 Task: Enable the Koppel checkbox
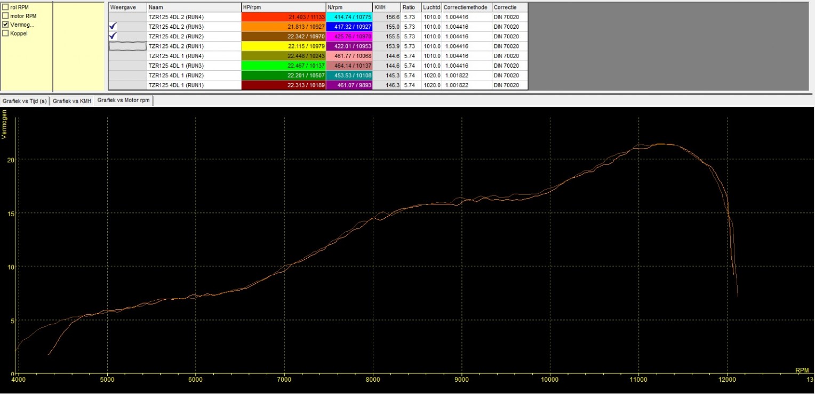tap(5, 33)
